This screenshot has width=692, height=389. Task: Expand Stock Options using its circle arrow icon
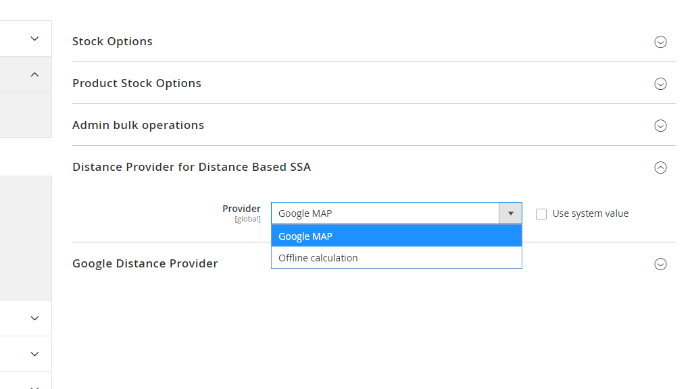click(x=660, y=42)
